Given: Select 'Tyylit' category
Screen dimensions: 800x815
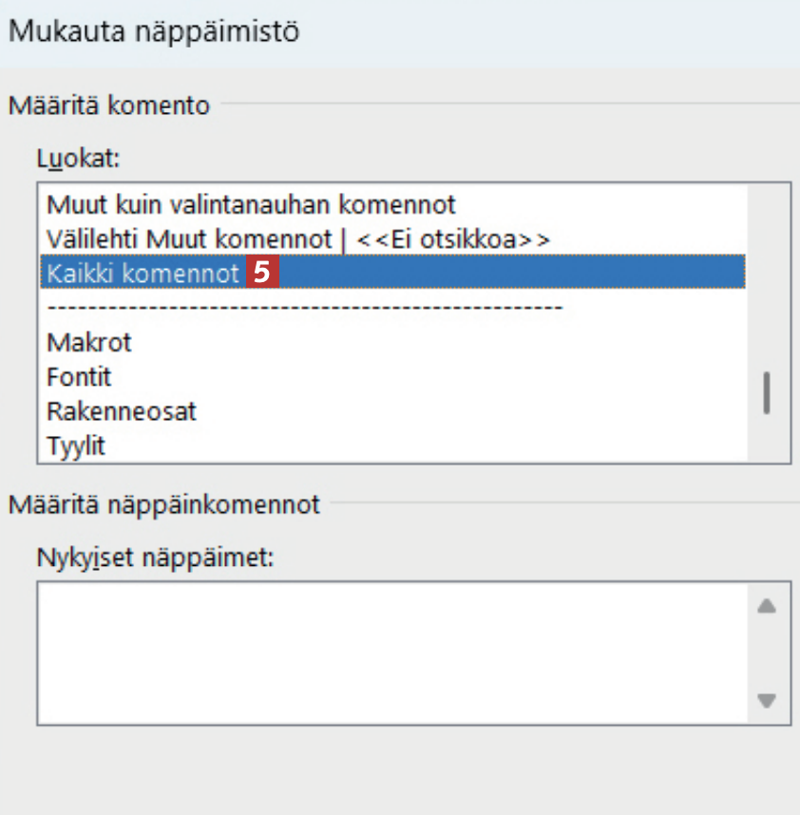Looking at the screenshot, I should [x=76, y=445].
